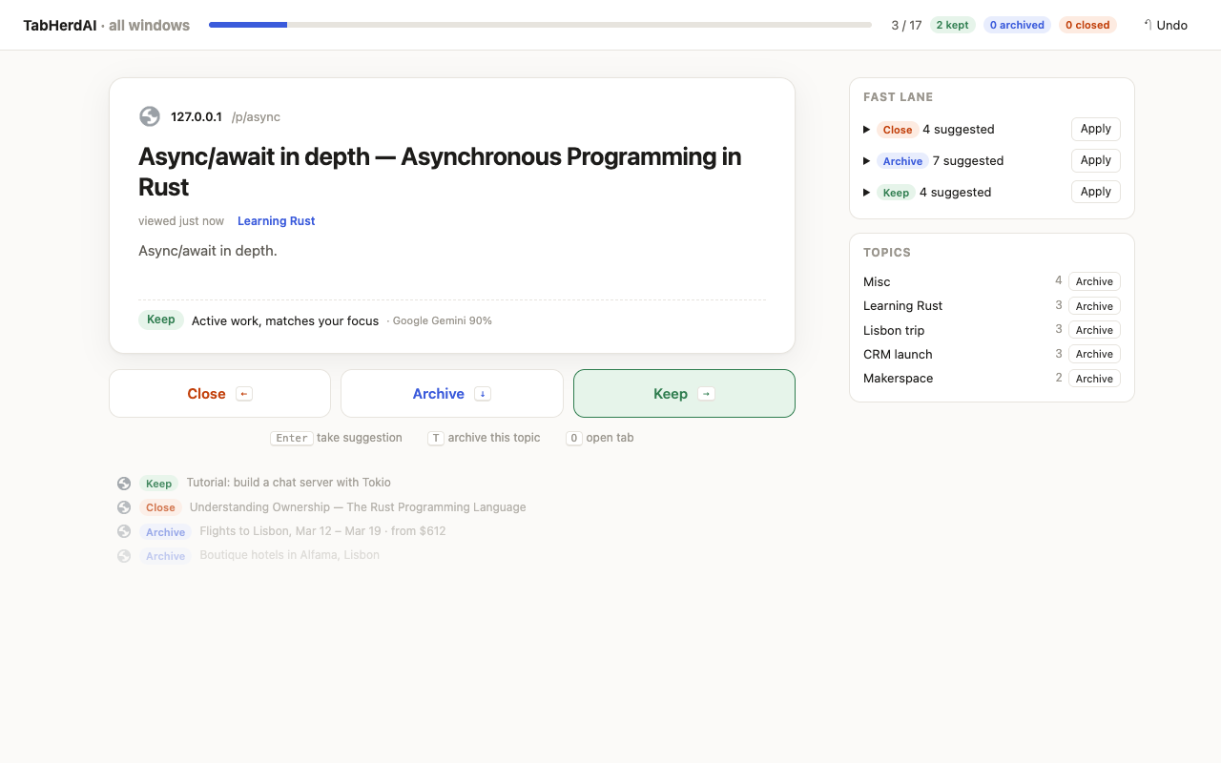Click globe icon beside Boutique hotels entry
The width and height of the screenshot is (1221, 763).
[x=124, y=555]
